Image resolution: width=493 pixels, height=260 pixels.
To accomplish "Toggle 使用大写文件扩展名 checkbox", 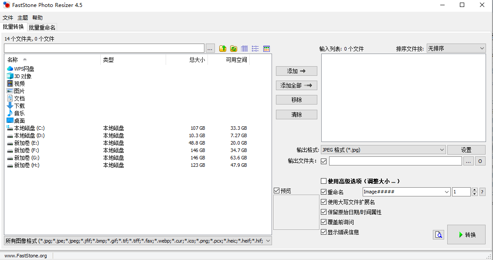I will tap(323, 202).
